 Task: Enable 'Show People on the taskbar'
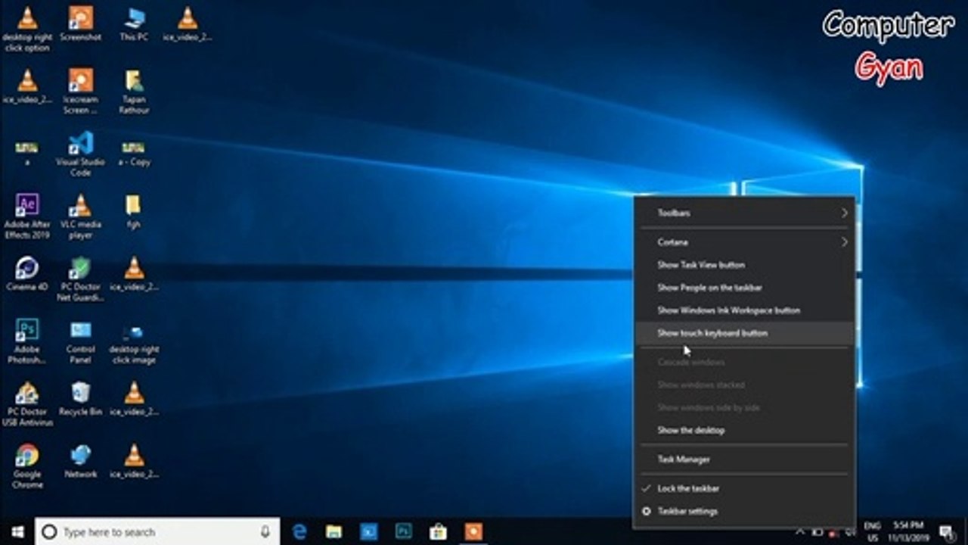(x=744, y=288)
